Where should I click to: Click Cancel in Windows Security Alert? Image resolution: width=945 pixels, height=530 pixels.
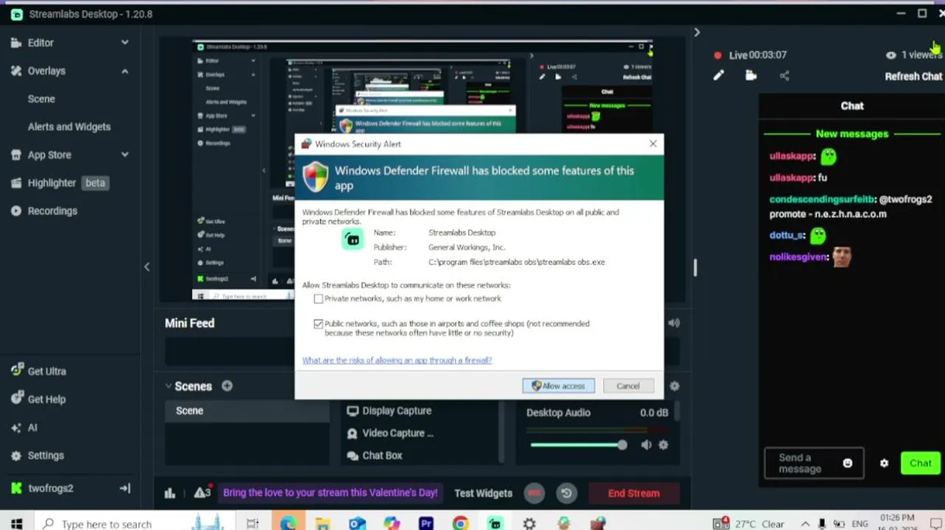(x=628, y=386)
